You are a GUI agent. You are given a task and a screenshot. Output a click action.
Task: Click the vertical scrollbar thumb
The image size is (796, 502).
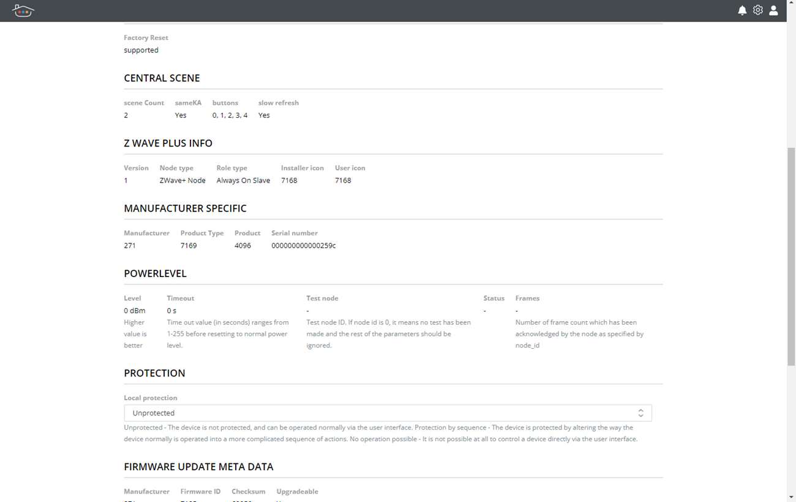click(791, 256)
